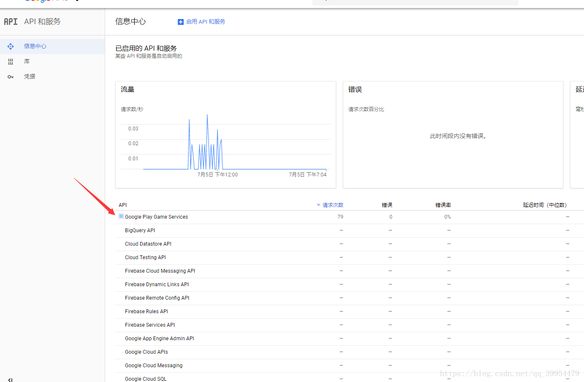This screenshot has height=382, width=584.
Task: Click the 延迟时间（中位数）column header
Action: coord(545,205)
